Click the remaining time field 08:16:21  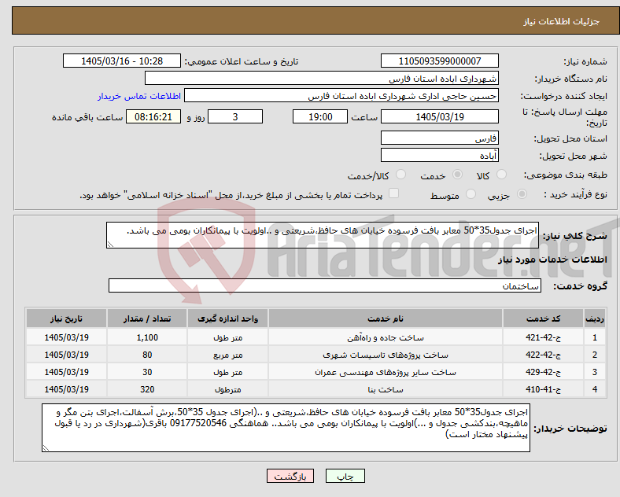click(153, 116)
